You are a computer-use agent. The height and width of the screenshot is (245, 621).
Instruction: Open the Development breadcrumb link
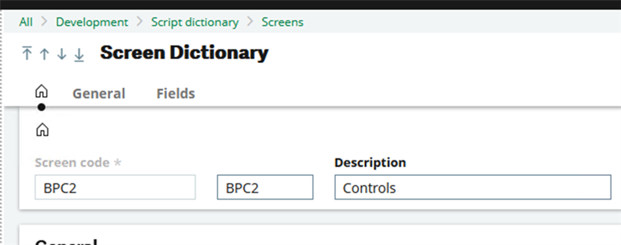92,22
